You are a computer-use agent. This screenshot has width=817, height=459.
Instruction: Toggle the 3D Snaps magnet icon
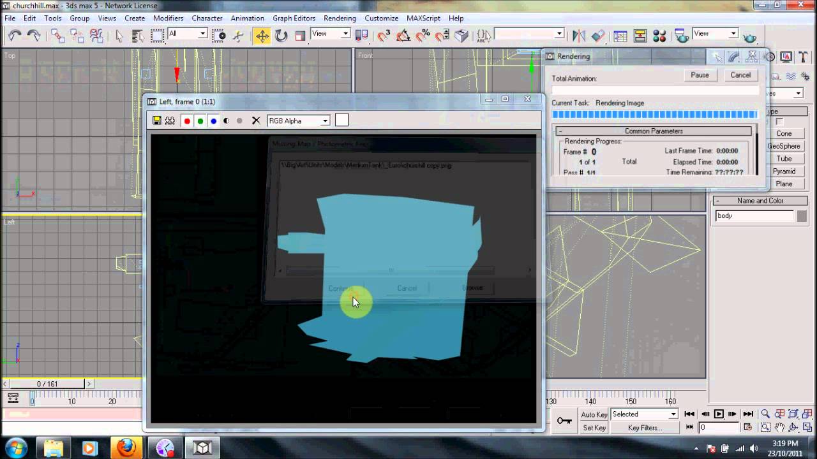384,36
